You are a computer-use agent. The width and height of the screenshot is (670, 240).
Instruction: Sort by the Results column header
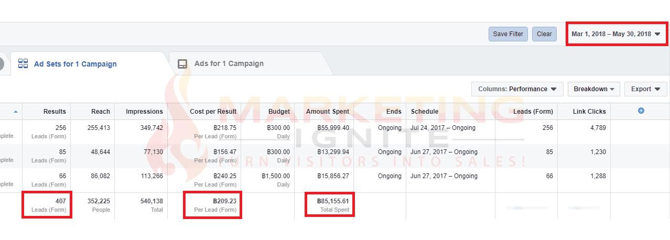tap(55, 112)
